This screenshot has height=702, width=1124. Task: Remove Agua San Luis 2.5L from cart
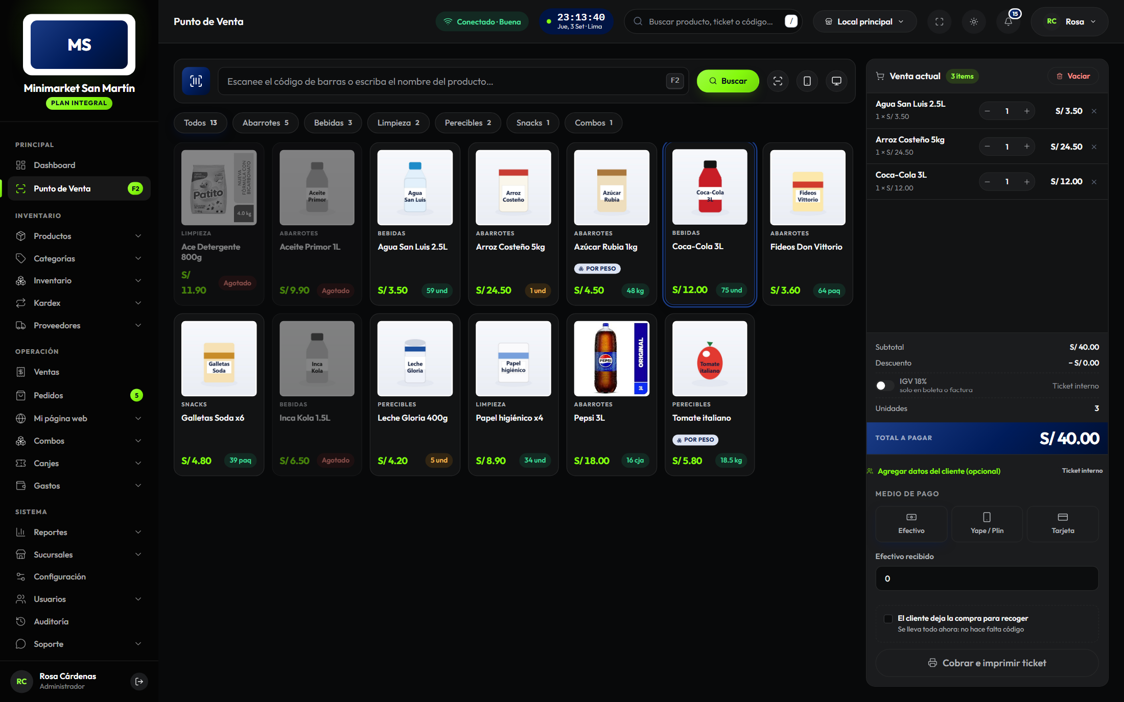coord(1094,111)
